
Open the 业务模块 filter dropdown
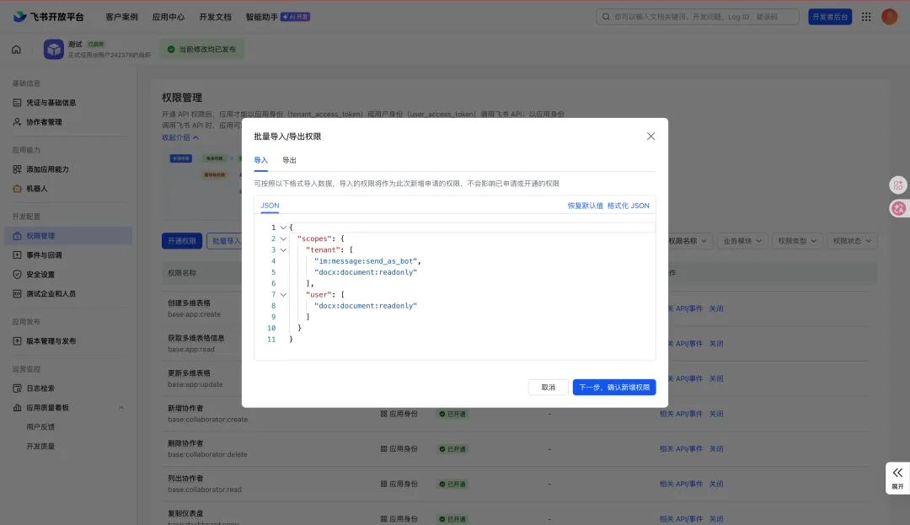coord(742,241)
